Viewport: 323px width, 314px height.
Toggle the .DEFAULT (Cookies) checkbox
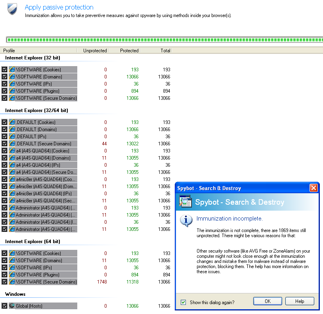[4, 122]
